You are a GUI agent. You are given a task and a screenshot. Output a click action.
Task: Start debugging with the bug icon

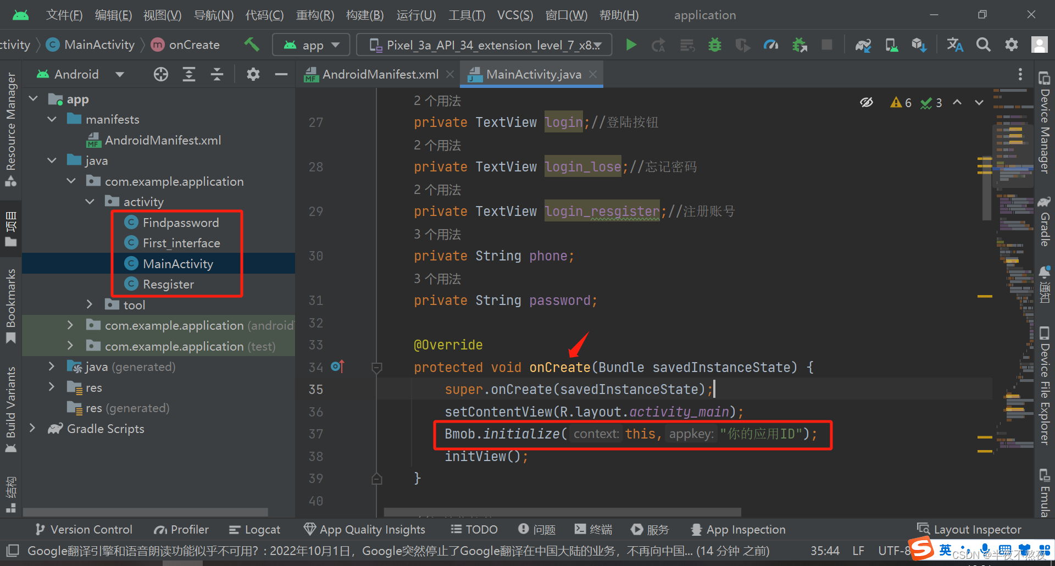tap(714, 45)
